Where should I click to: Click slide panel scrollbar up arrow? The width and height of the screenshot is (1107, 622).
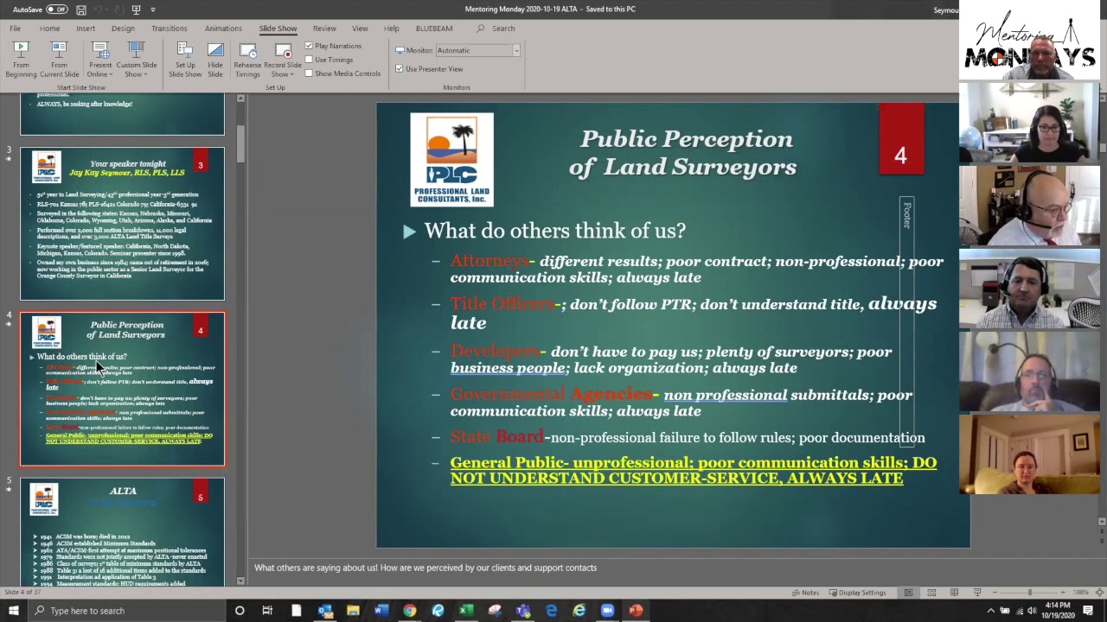click(x=240, y=98)
